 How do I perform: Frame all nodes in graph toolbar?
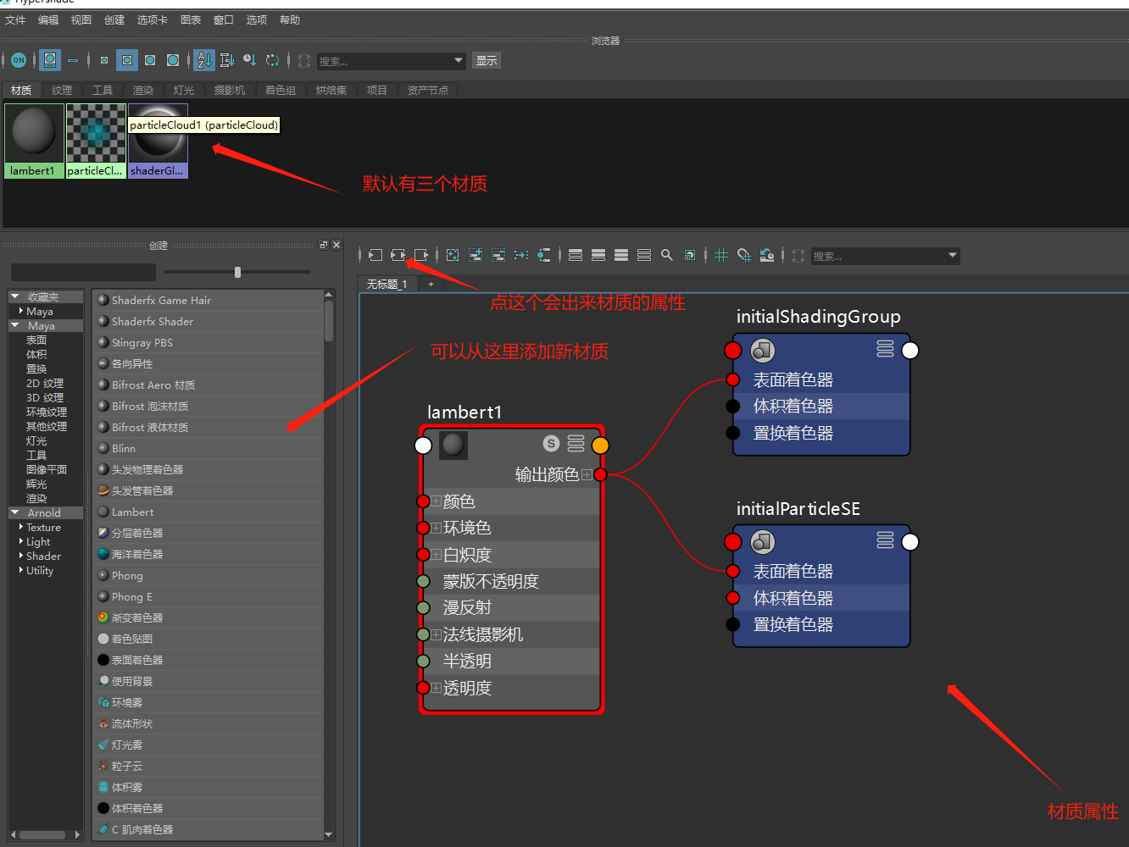click(453, 255)
